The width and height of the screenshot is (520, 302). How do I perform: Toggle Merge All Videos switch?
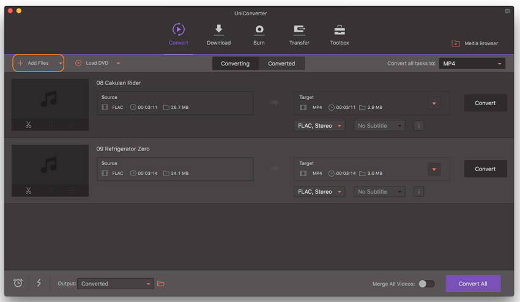coord(426,284)
